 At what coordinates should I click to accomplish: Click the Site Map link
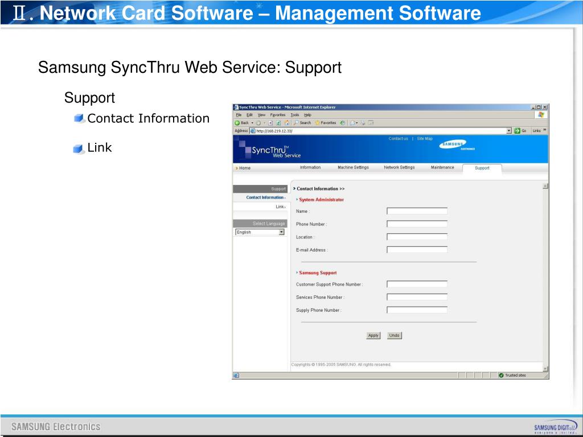pos(425,139)
